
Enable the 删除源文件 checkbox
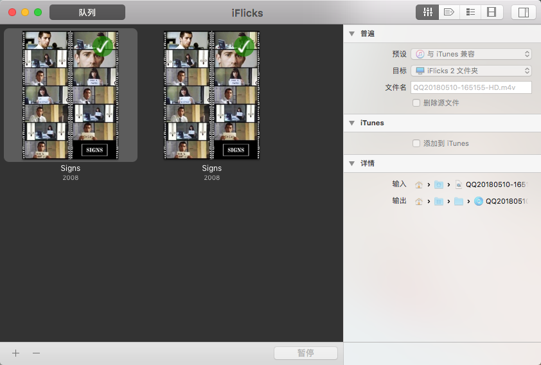pyautogui.click(x=416, y=103)
